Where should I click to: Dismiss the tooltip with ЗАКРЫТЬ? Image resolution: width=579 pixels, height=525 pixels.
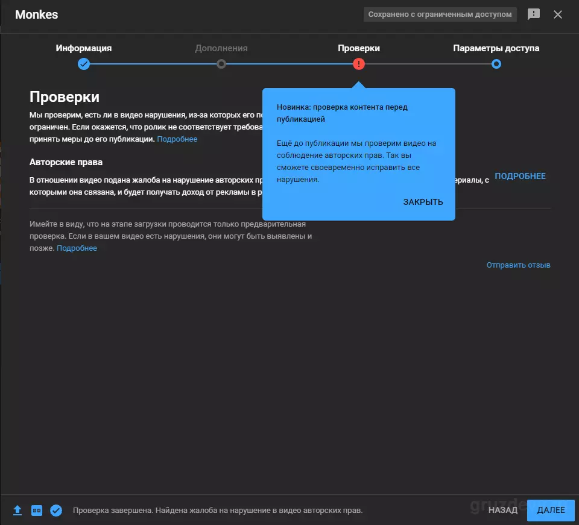tap(423, 202)
